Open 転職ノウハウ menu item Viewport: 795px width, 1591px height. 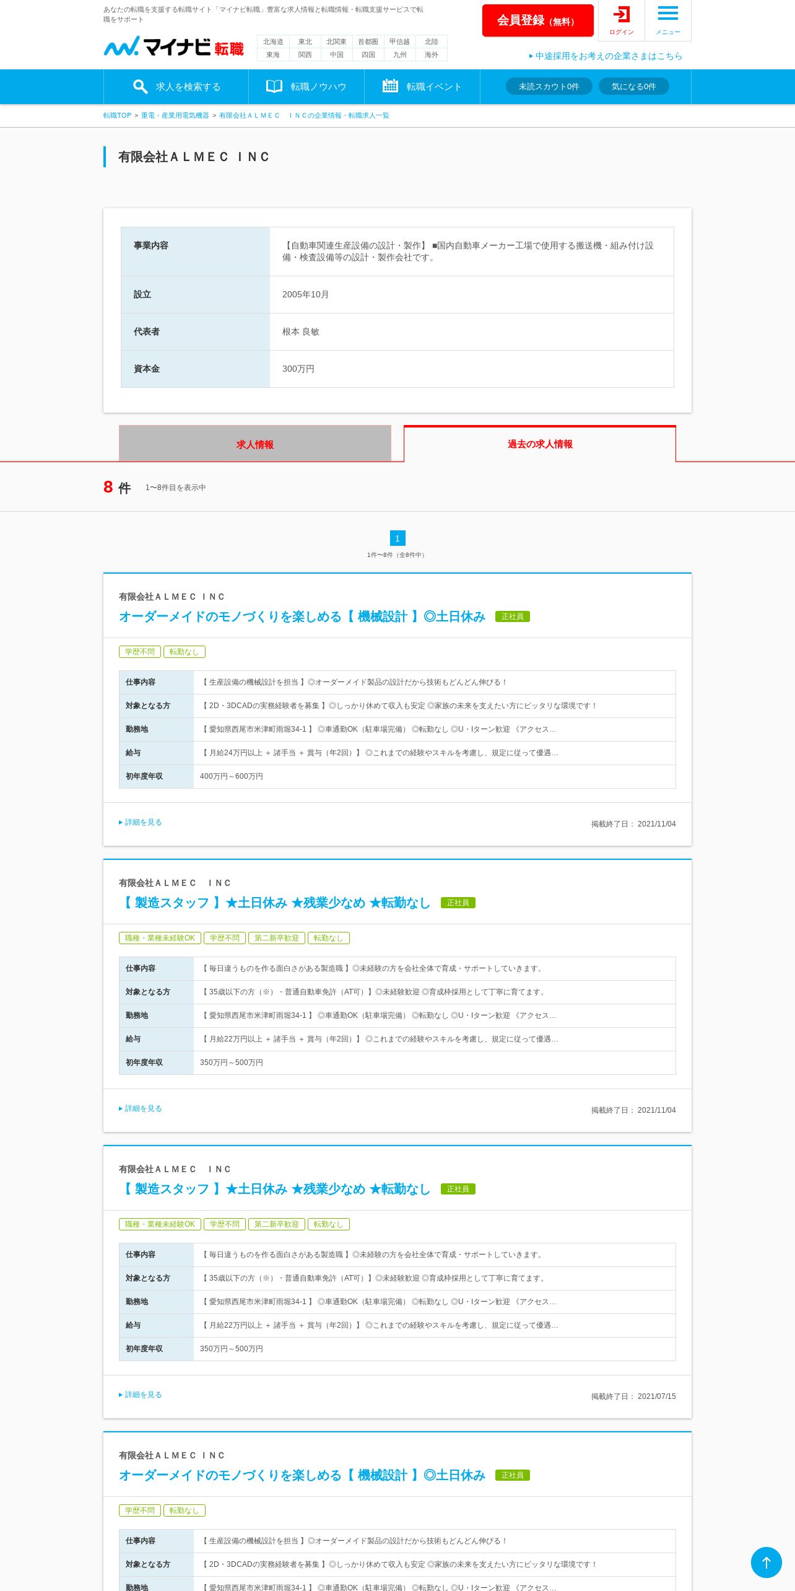(306, 87)
